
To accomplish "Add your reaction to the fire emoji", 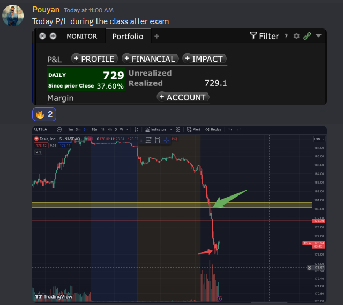I will click(x=44, y=114).
